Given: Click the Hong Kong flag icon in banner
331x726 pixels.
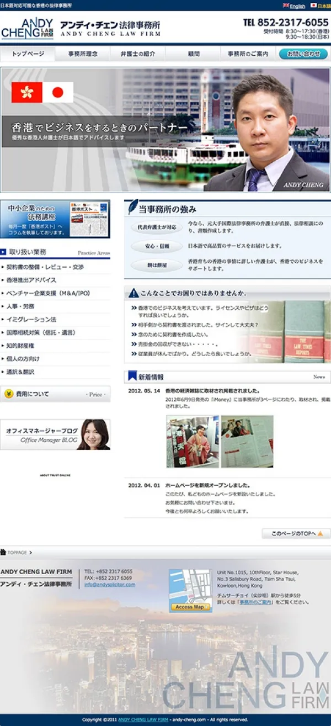Looking at the screenshot, I should 27,92.
